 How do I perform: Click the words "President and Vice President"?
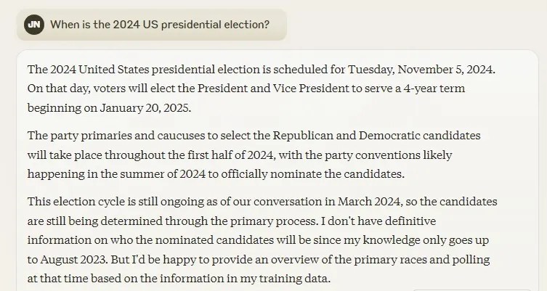273,89
